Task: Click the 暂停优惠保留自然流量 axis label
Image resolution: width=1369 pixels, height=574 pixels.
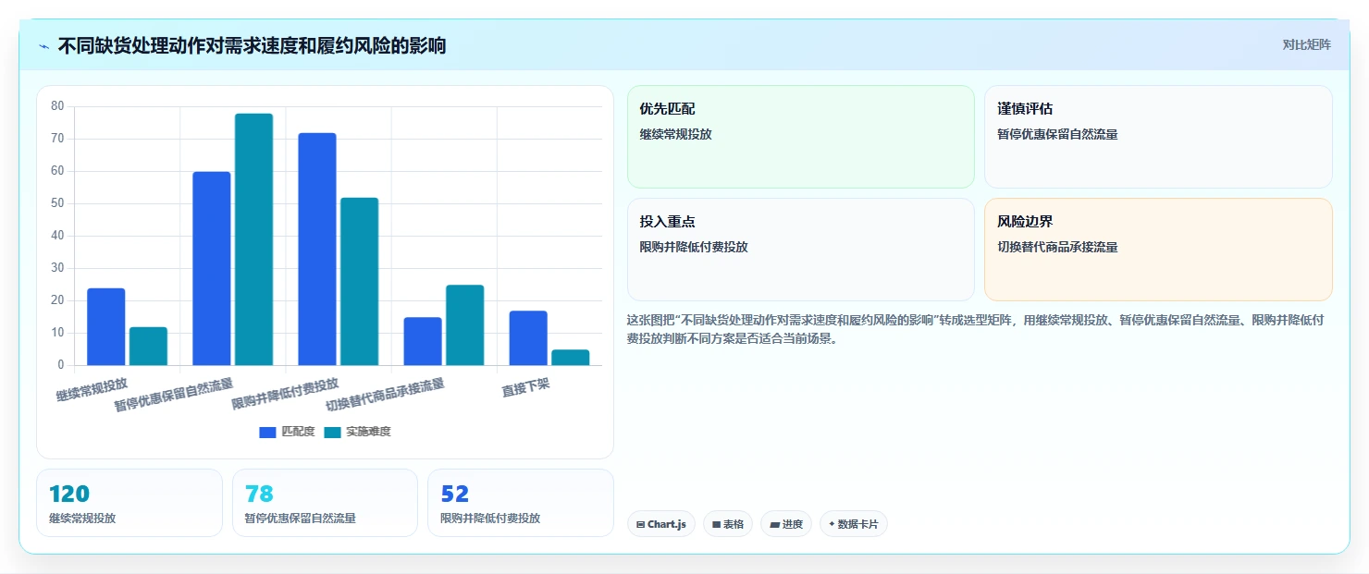Action: (x=174, y=395)
